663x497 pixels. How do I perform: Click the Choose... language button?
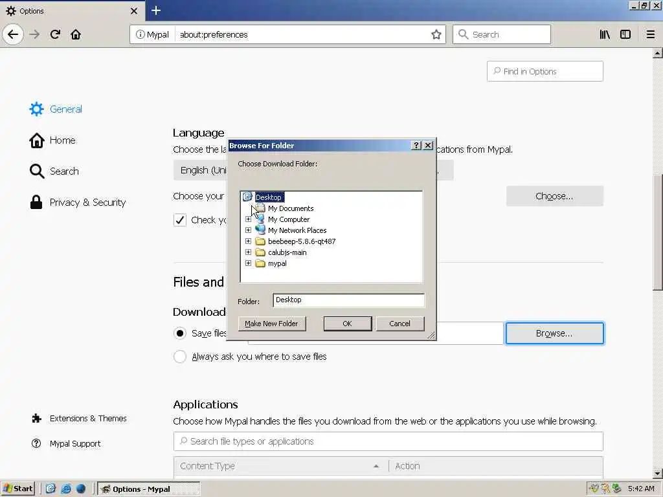coord(554,196)
